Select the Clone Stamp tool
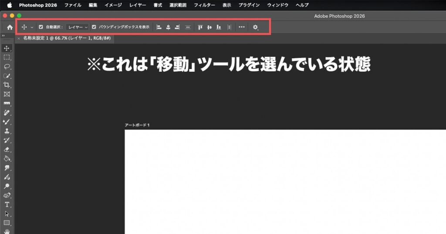The height and width of the screenshot is (234, 446). click(7, 131)
